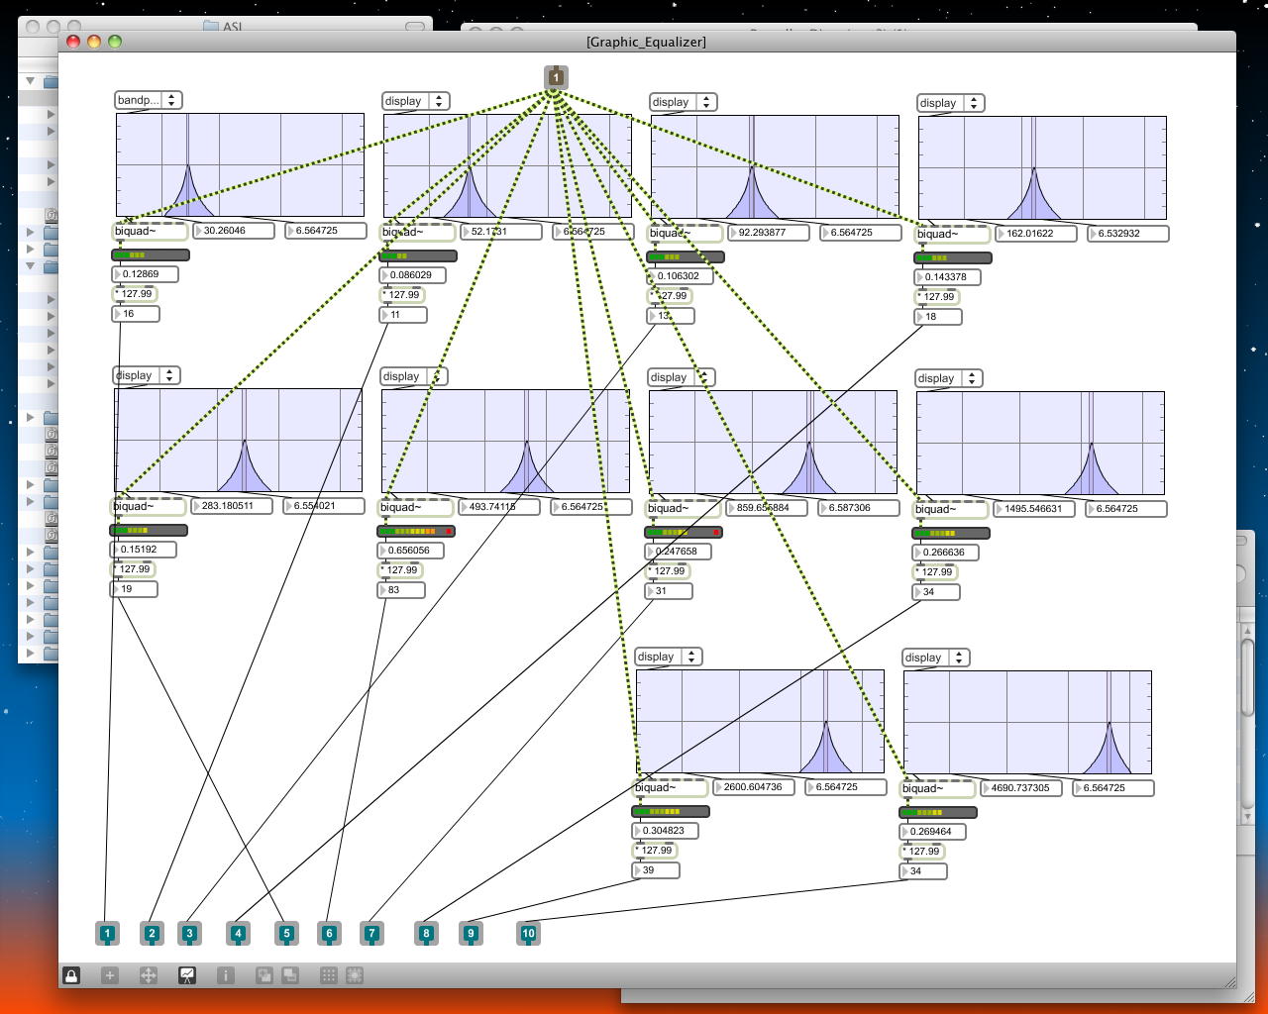1268x1014 pixels.
Task: Click the inlet 1 object at top
Action: pos(556,77)
